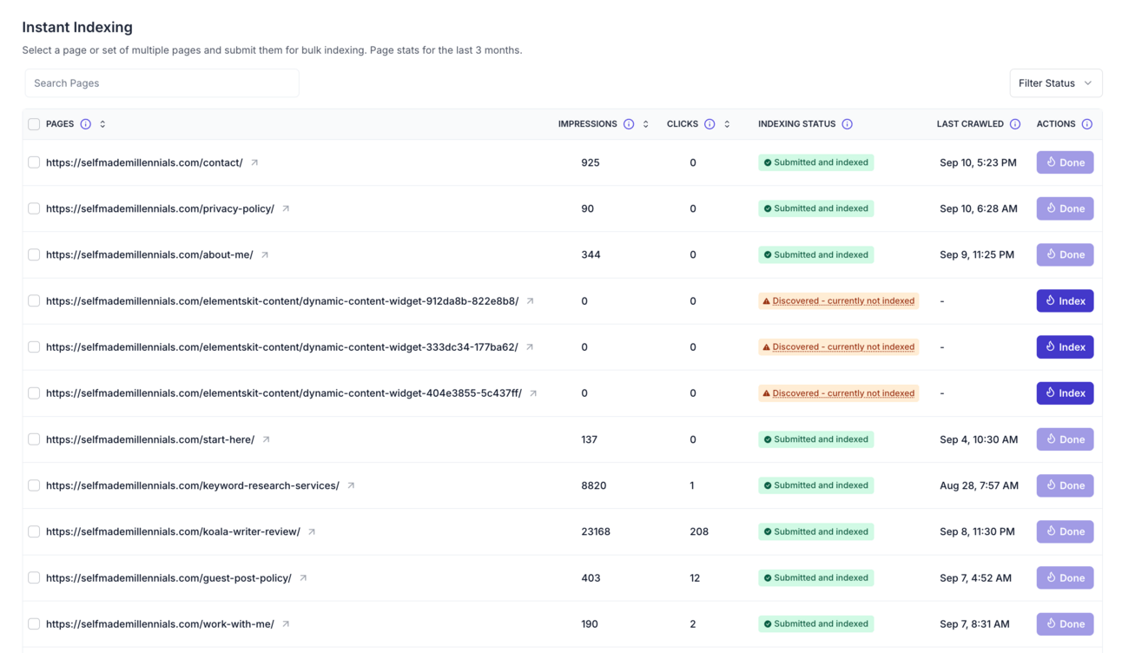This screenshot has height=653, width=1122.
Task: Click the Clicks column info icon
Action: pyautogui.click(x=709, y=124)
